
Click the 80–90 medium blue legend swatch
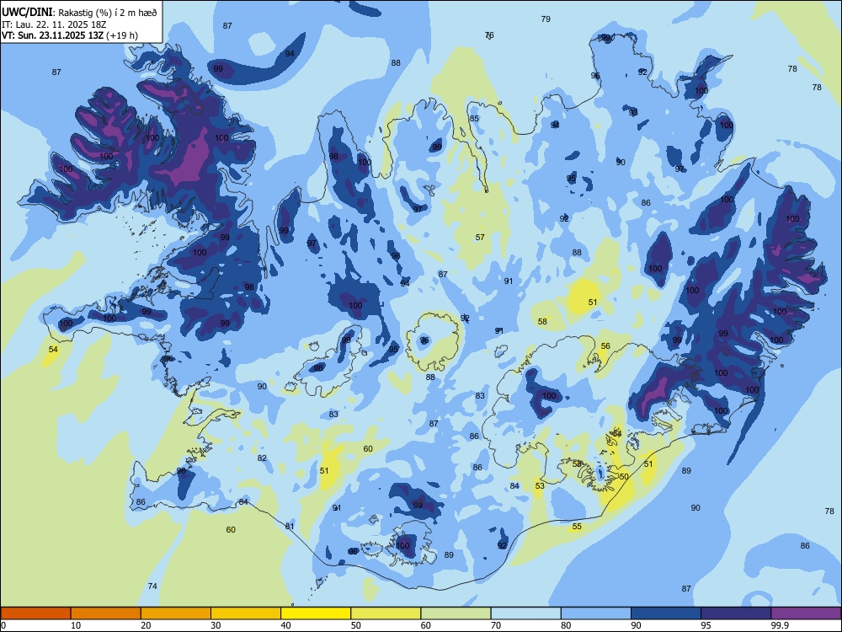(596, 613)
